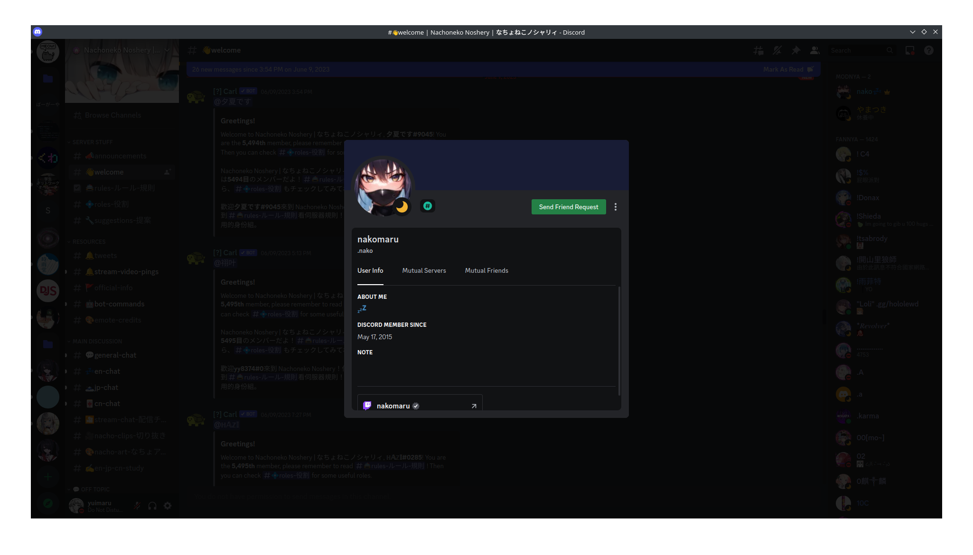
Task: Click the pinned messages pin icon
Action: [x=796, y=50]
